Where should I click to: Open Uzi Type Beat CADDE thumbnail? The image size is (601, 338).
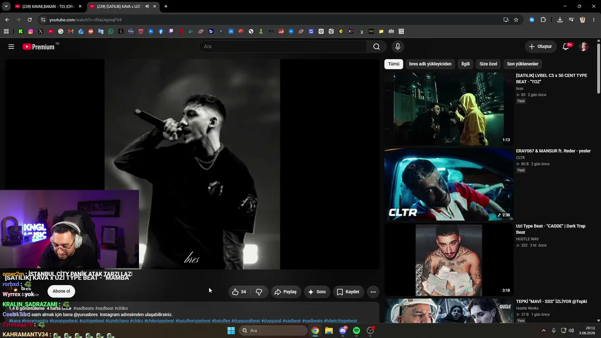tap(449, 260)
